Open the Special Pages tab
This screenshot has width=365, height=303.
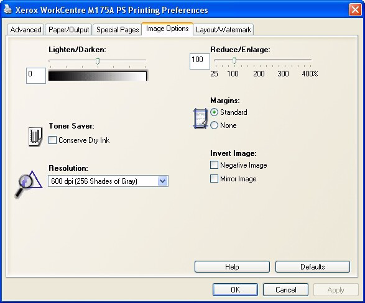coord(118,30)
